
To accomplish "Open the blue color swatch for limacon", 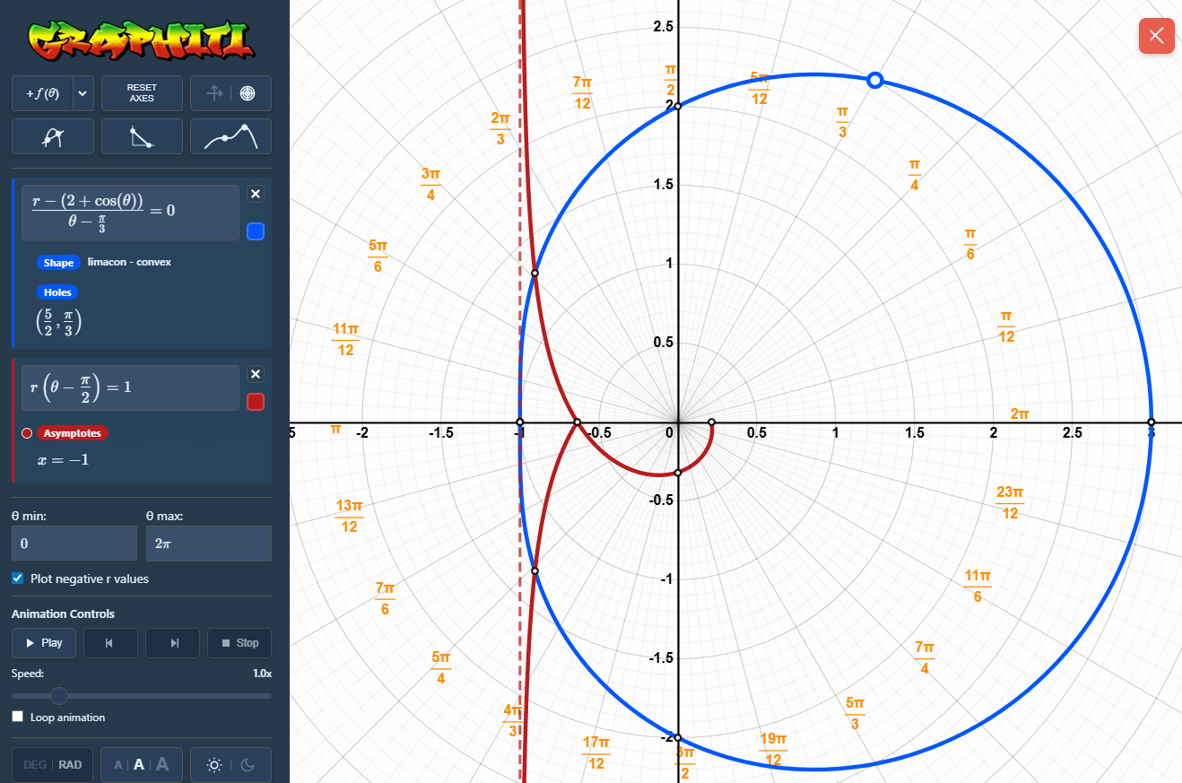I will click(256, 232).
